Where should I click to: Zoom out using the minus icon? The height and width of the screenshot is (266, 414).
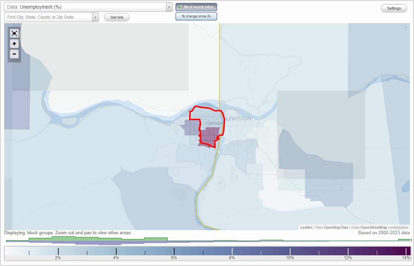pyautogui.click(x=14, y=54)
